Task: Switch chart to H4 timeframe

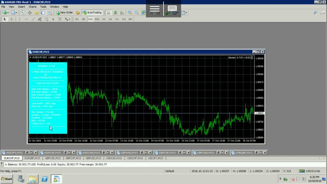Action: [110, 19]
